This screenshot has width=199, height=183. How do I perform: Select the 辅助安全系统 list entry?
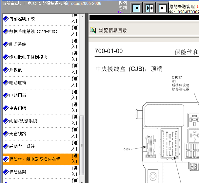pos(22,146)
